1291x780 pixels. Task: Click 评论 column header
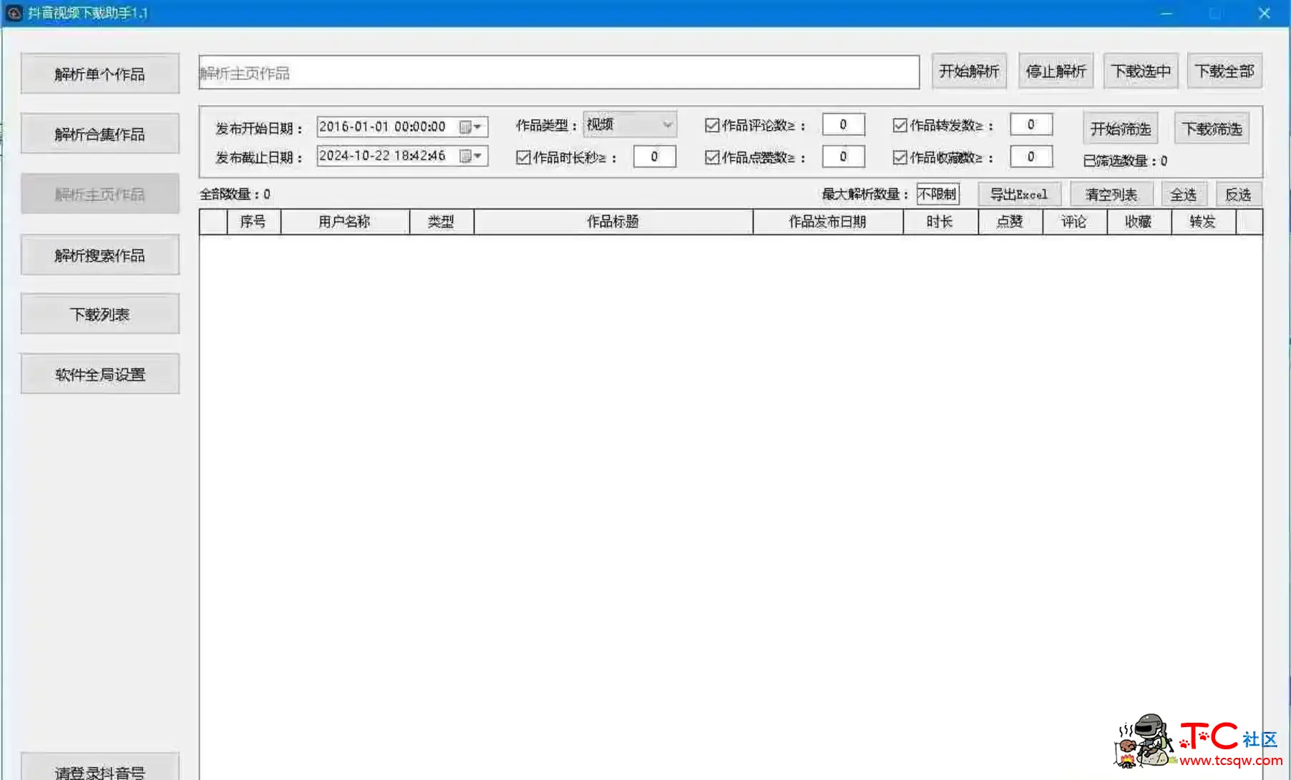(1075, 222)
